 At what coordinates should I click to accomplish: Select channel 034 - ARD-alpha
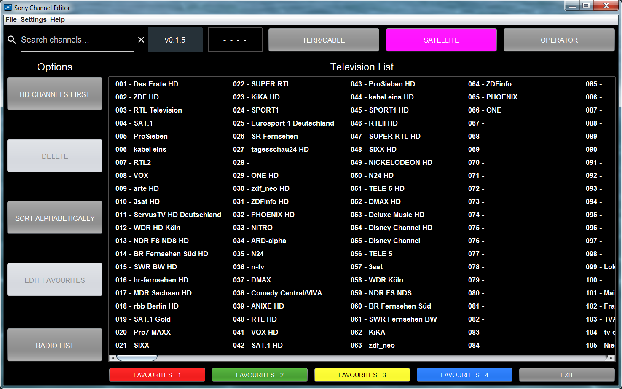(x=260, y=241)
